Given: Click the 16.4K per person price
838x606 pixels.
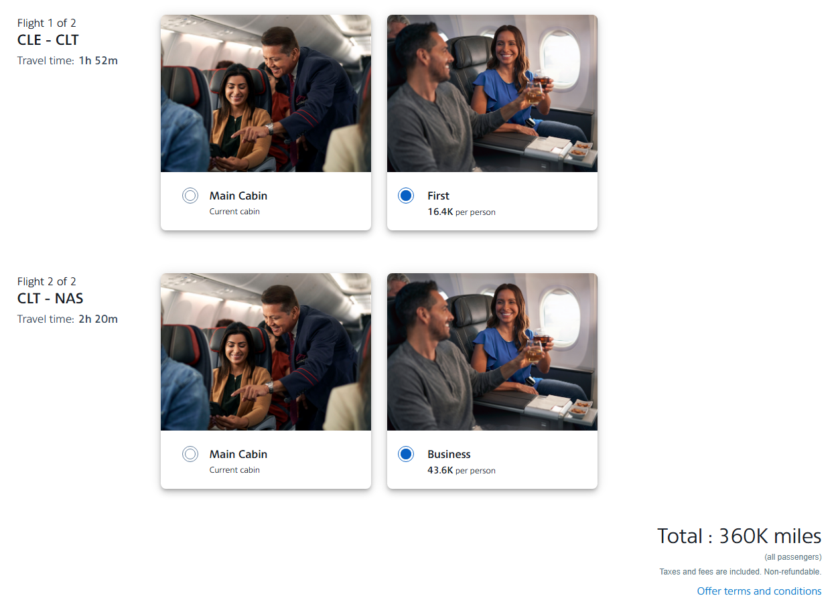Looking at the screenshot, I should pos(462,212).
